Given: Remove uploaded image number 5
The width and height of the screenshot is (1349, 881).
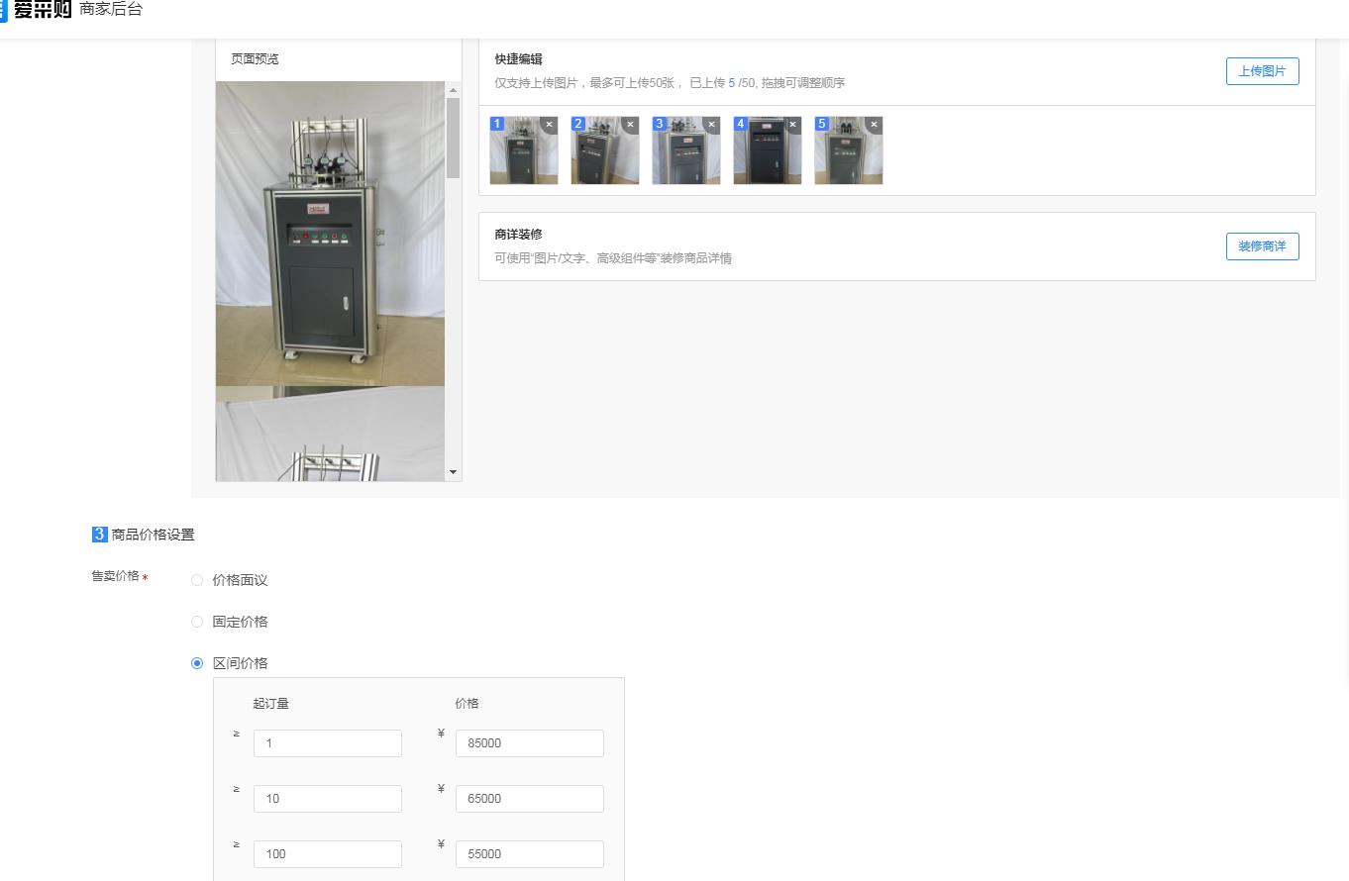Looking at the screenshot, I should tap(875, 125).
